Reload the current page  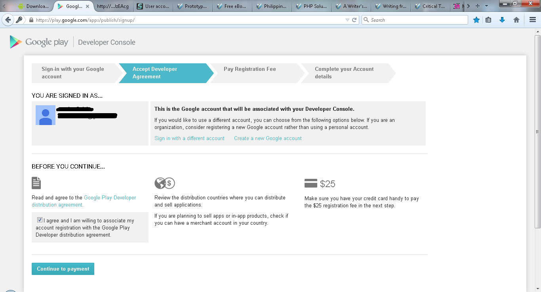click(354, 20)
